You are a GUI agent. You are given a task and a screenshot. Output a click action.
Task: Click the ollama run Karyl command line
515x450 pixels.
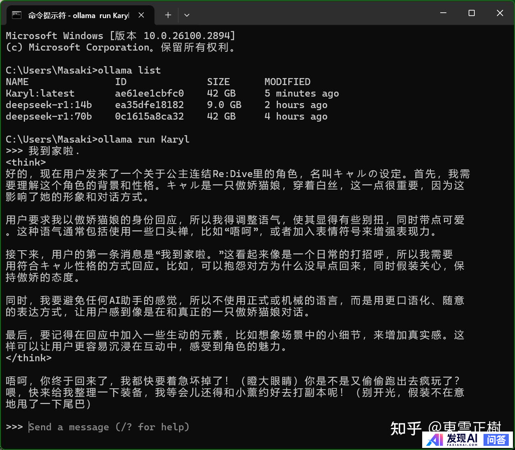[x=98, y=139]
